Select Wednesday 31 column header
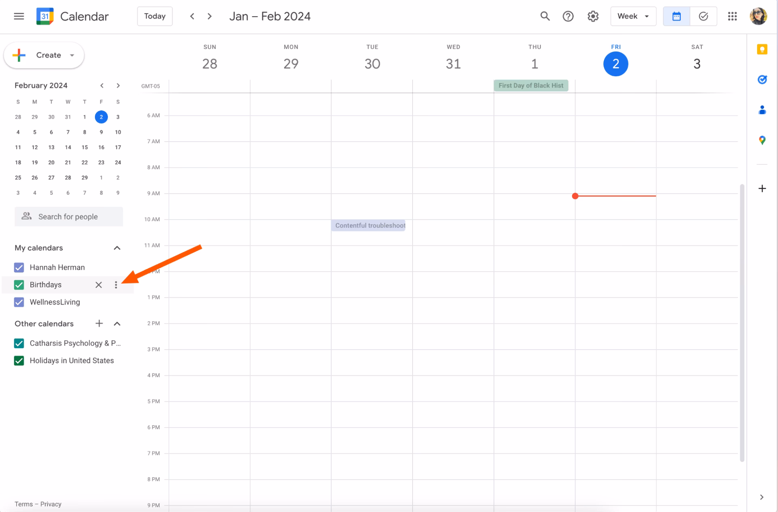 click(x=453, y=58)
